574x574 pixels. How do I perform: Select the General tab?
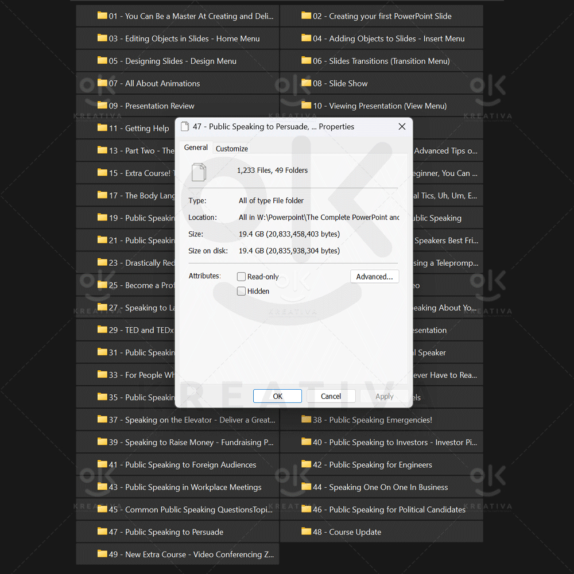(196, 148)
